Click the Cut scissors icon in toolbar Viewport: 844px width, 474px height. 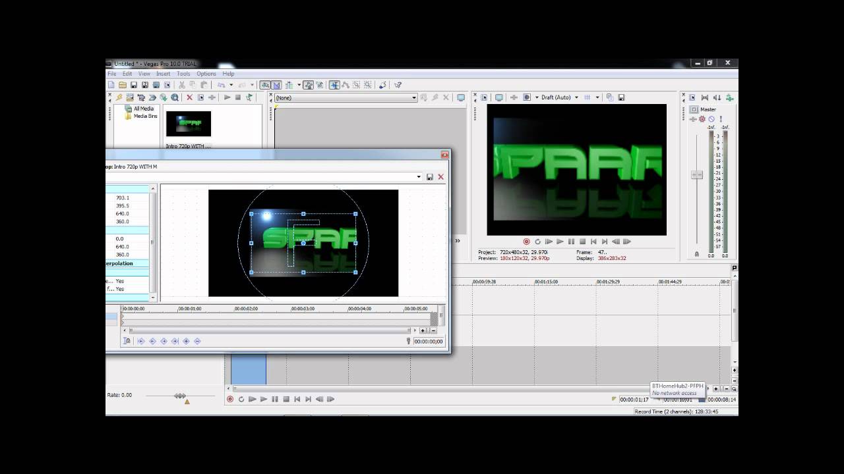point(182,85)
